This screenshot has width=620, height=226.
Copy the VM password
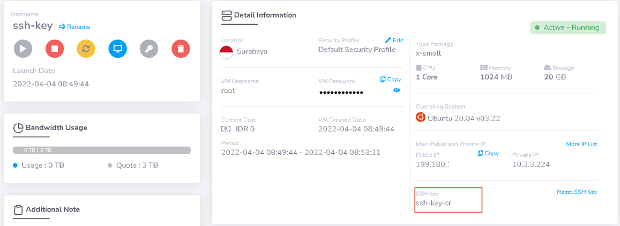391,79
